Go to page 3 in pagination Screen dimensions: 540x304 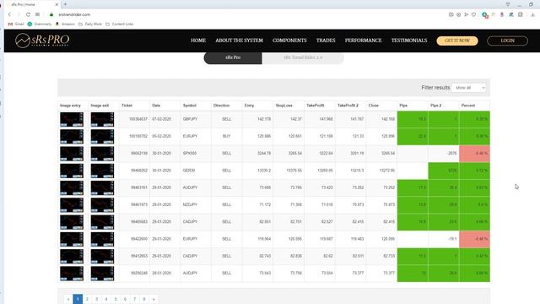97,299
